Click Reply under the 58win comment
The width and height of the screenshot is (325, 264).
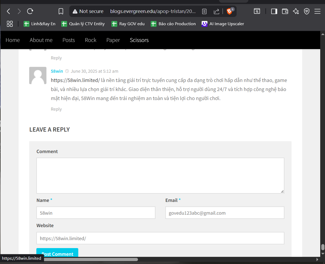(56, 109)
